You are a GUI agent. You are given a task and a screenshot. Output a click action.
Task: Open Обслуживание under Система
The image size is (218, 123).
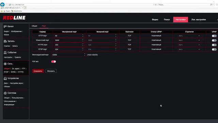(x=10, y=101)
